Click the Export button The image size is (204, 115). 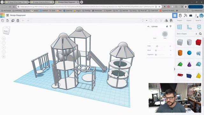[189, 20]
